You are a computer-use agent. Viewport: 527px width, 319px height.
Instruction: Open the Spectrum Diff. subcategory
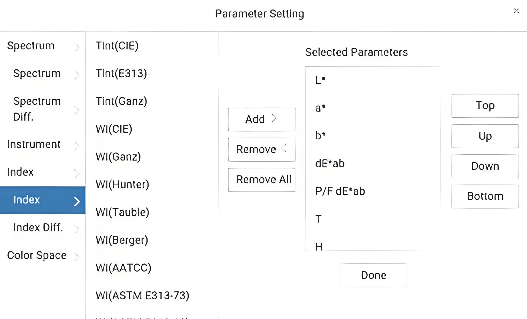(x=43, y=109)
